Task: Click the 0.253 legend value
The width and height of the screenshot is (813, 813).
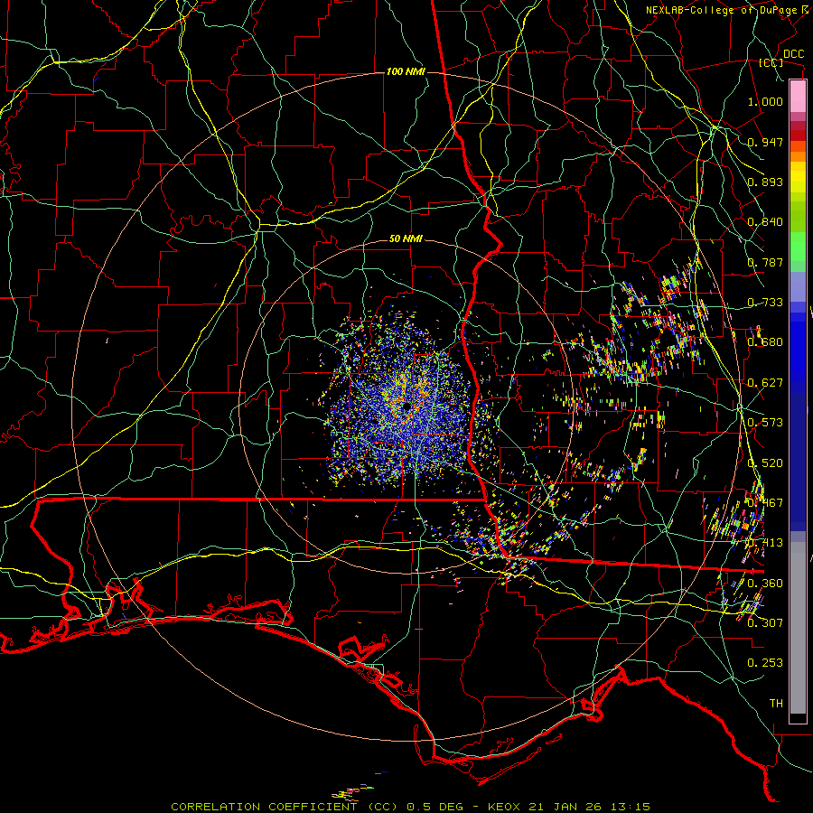Action: [765, 663]
